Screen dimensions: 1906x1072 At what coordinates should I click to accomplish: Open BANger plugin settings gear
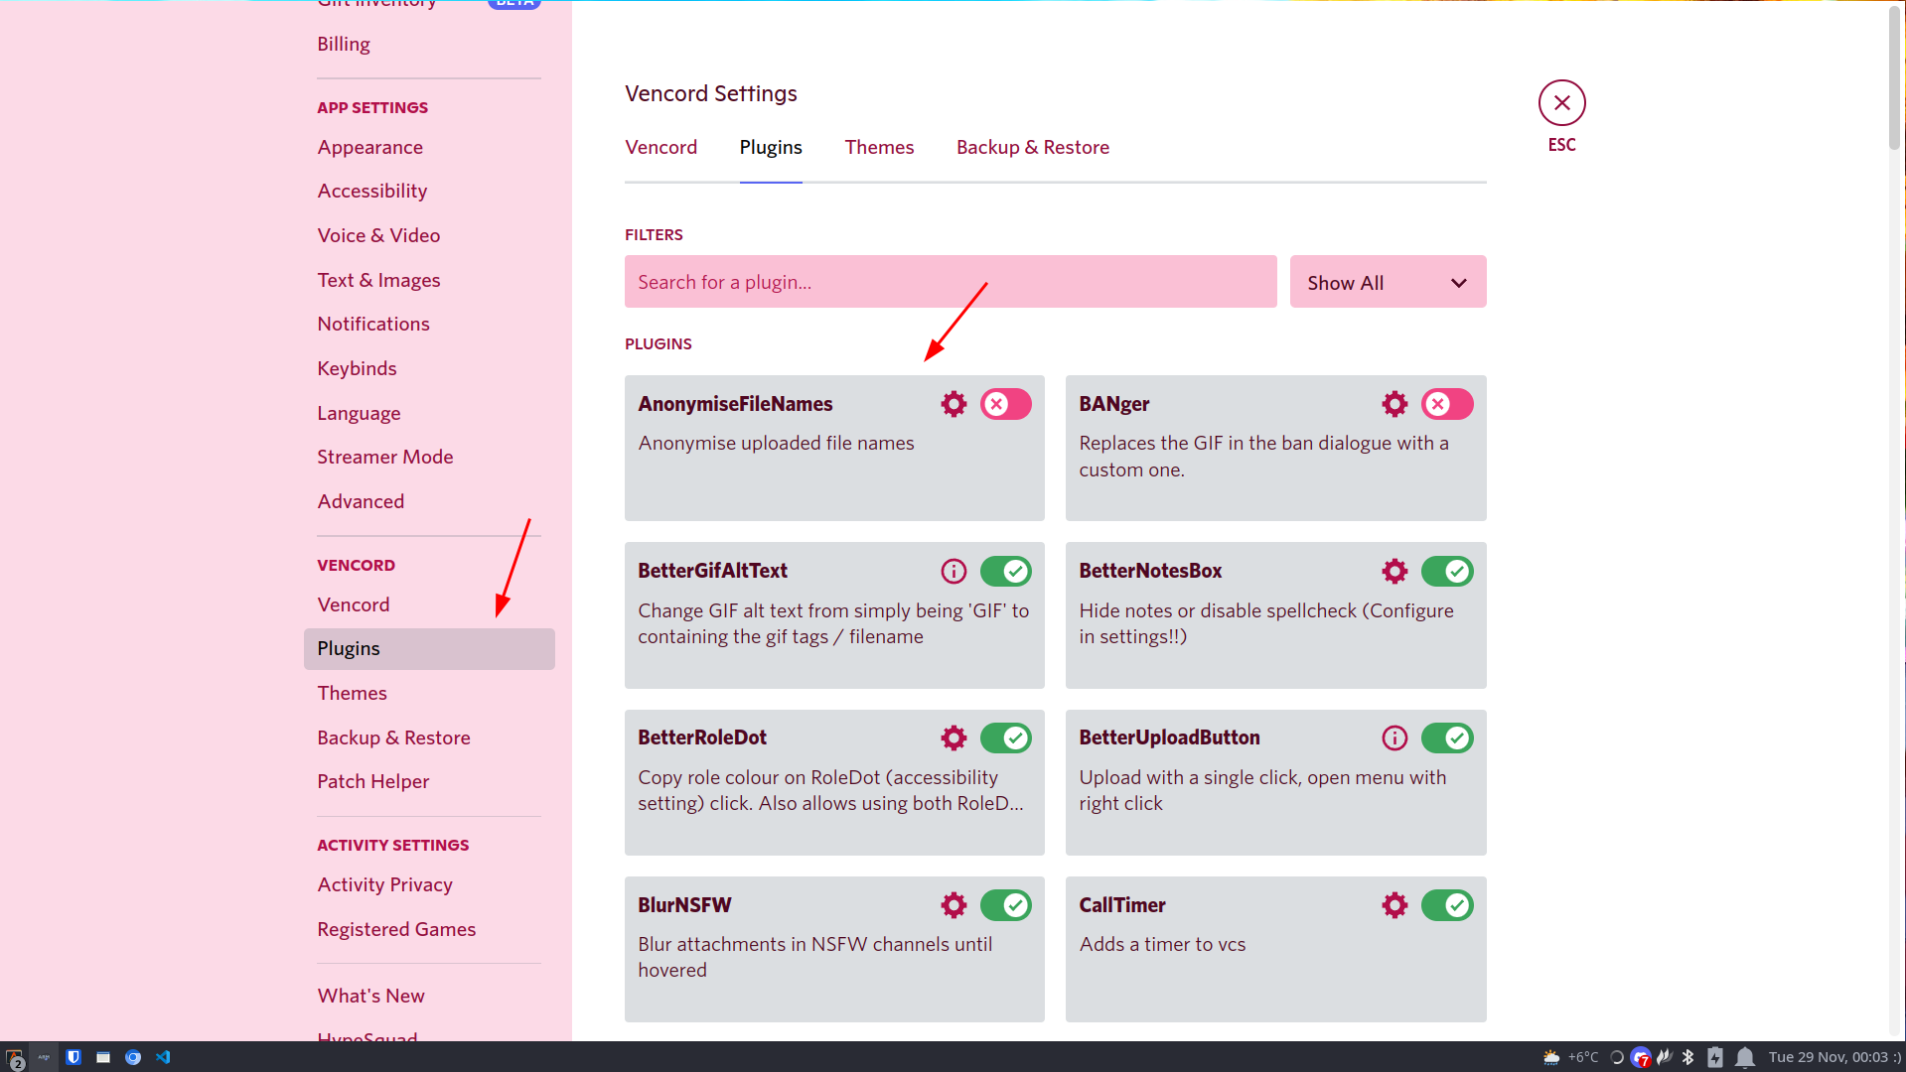(x=1394, y=404)
